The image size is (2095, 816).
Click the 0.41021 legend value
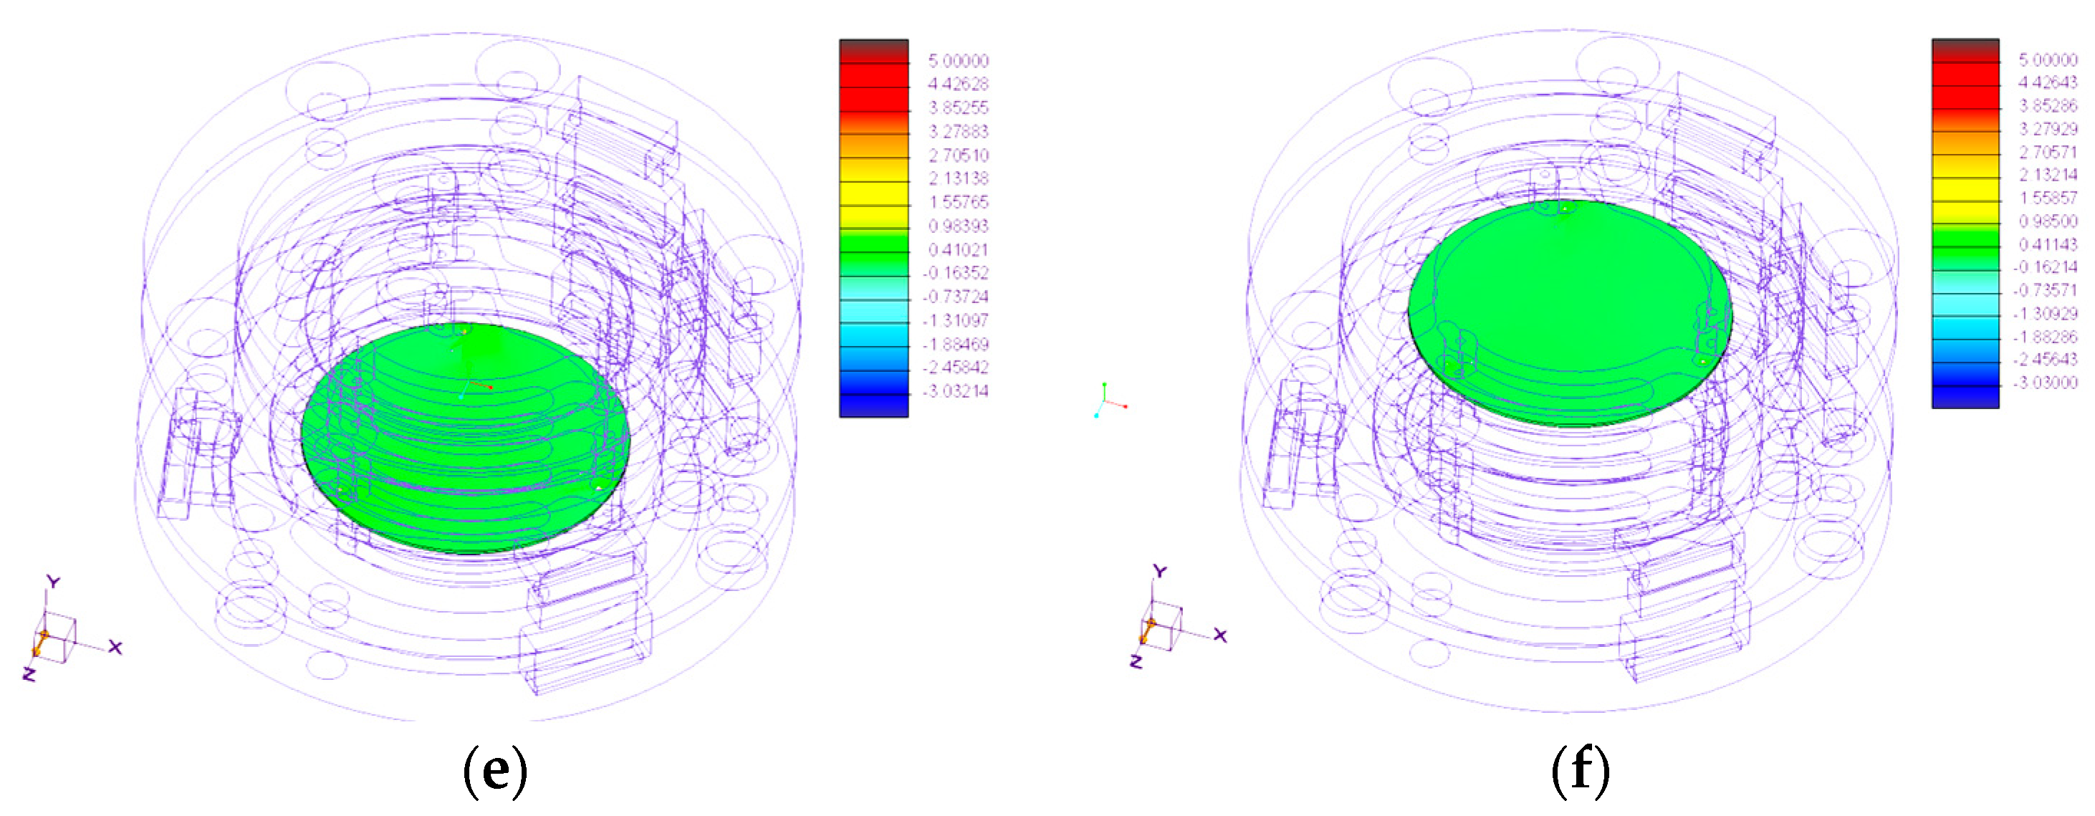click(958, 250)
